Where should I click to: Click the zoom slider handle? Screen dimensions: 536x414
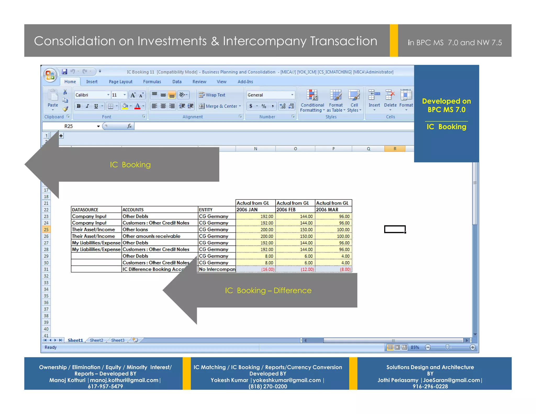(x=447, y=347)
